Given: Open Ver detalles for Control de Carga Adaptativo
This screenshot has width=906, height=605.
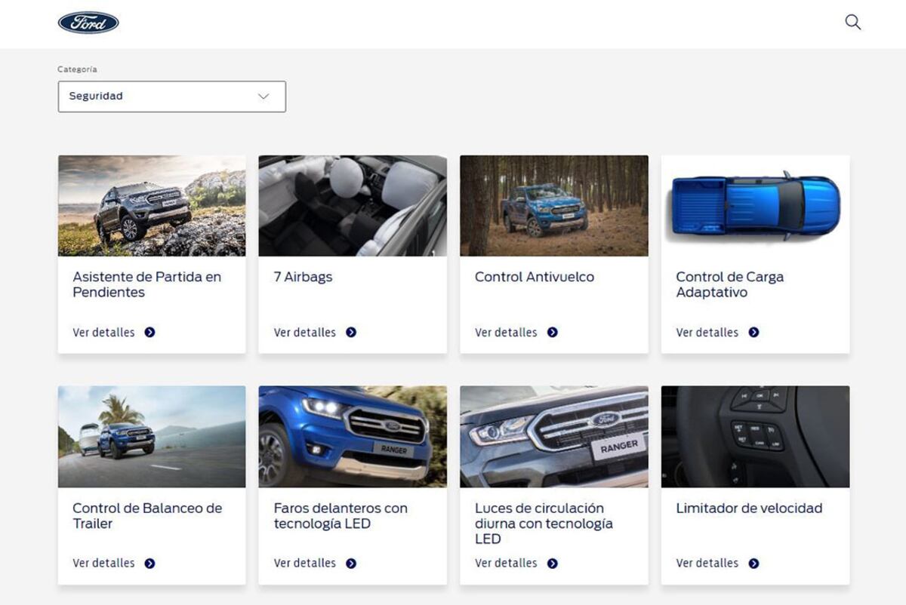Looking at the screenshot, I should coord(707,332).
